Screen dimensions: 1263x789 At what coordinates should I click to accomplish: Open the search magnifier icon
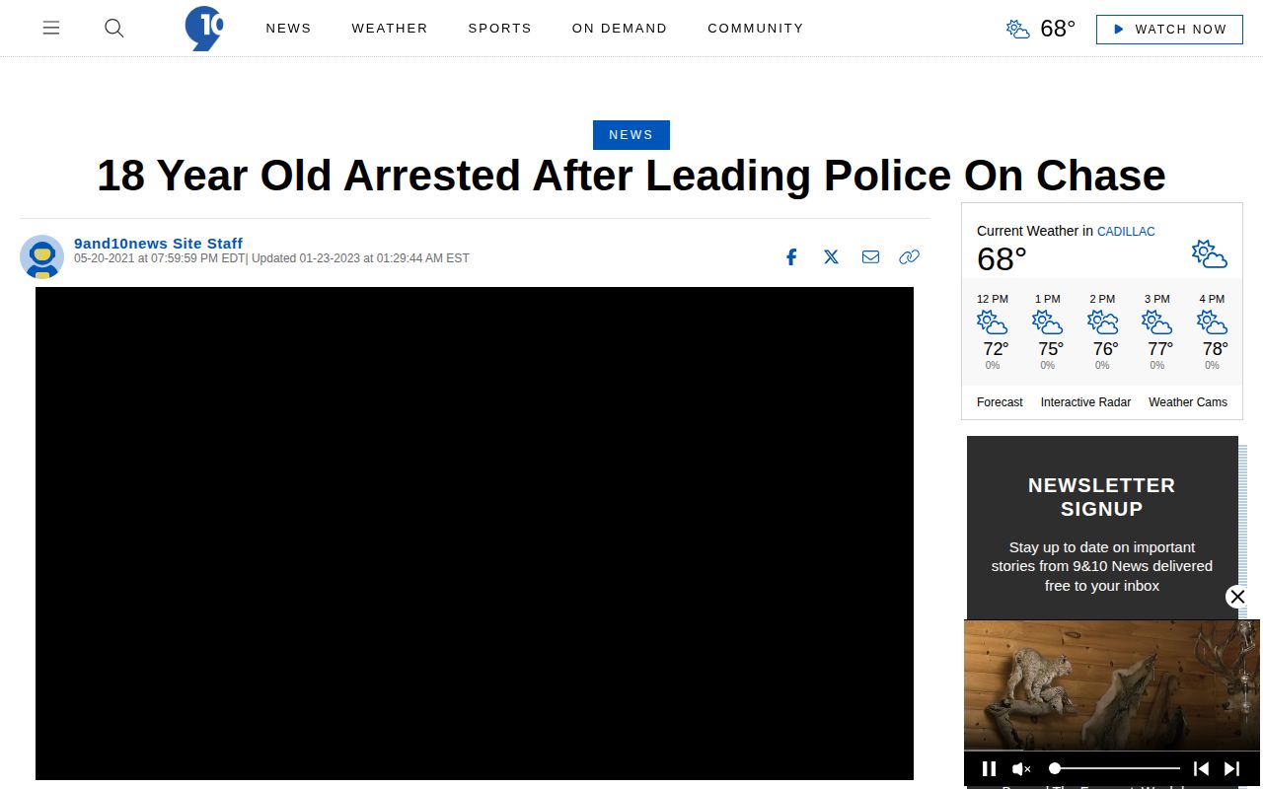114,29
